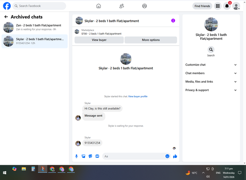246x180 pixels.
Task: Expand the Customize chat section
Action: pyautogui.click(x=211, y=65)
